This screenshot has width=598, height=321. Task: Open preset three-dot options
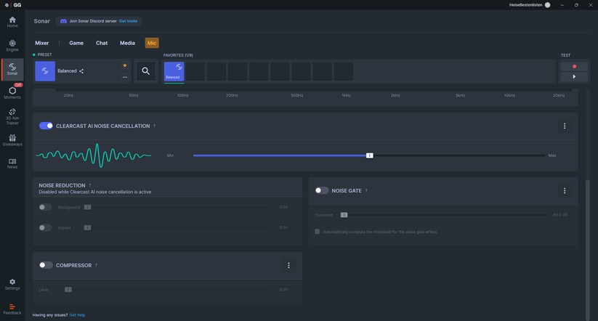(x=125, y=77)
